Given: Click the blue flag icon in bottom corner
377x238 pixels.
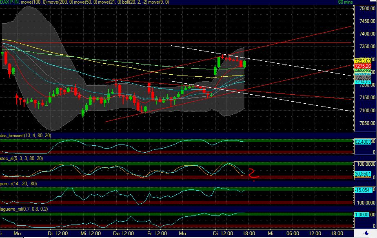Looking at the screenshot, I should click(x=366, y=233).
